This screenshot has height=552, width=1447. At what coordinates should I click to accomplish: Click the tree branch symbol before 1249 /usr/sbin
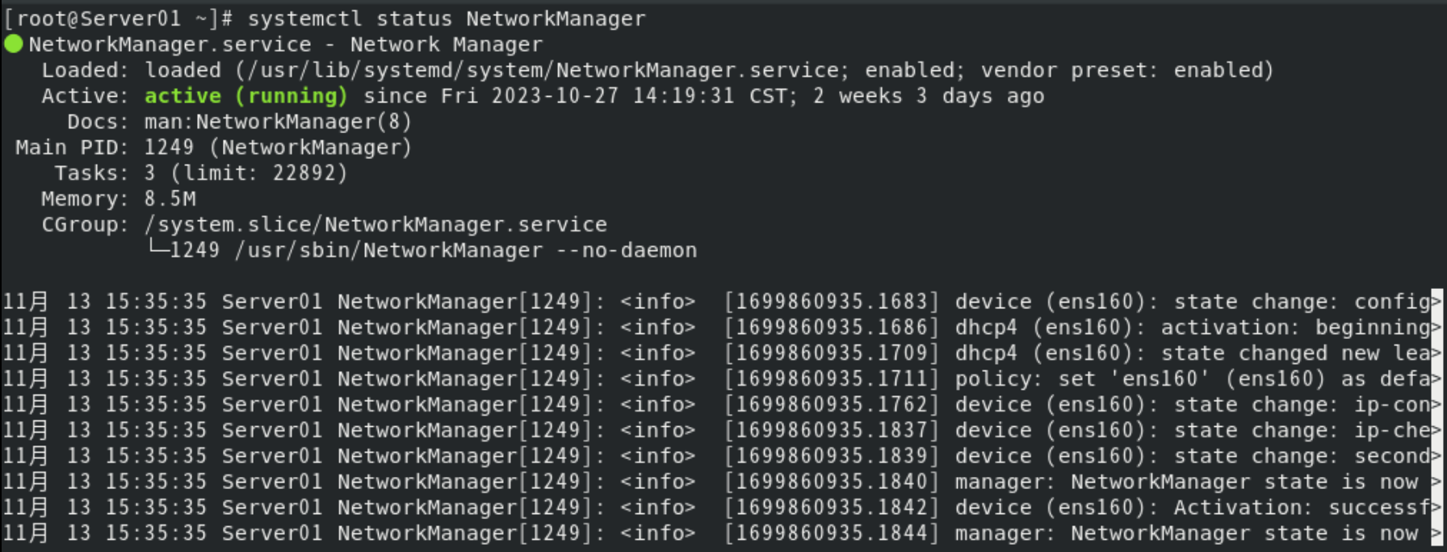pyautogui.click(x=157, y=249)
